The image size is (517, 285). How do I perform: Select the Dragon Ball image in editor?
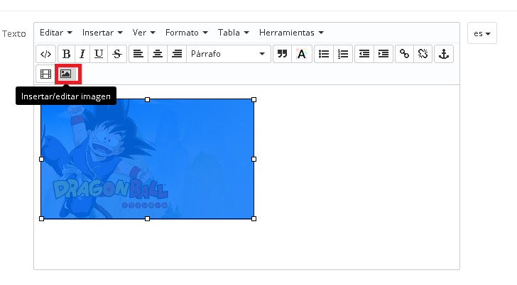(x=148, y=159)
